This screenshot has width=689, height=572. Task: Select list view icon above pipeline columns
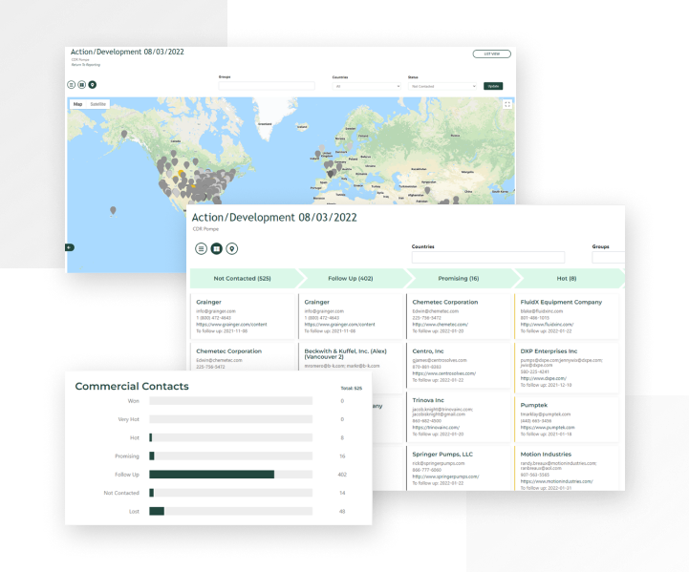(202, 249)
